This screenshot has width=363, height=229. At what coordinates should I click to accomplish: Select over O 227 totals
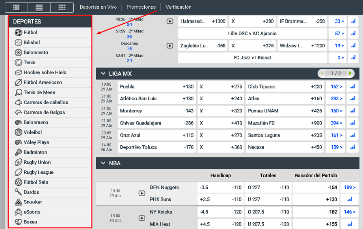[x=268, y=188]
